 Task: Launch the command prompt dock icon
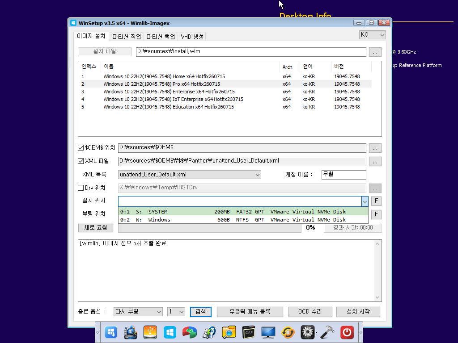[249, 332]
